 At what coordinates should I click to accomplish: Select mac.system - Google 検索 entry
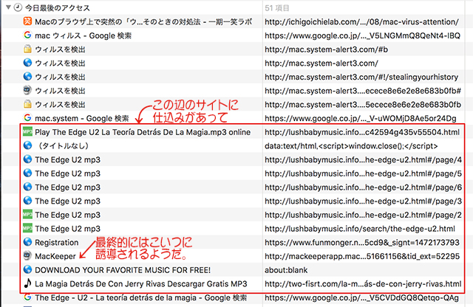click(82, 118)
